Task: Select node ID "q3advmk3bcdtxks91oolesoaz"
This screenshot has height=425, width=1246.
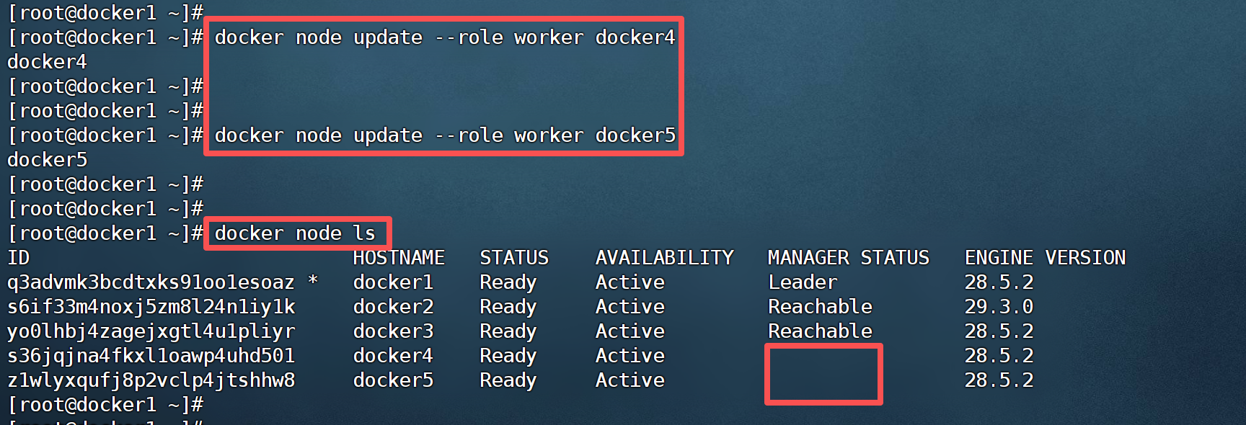Action: pos(151,282)
